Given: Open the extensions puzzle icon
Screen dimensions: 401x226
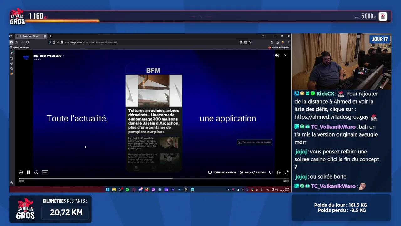Looking at the screenshot, I should click(277, 42).
